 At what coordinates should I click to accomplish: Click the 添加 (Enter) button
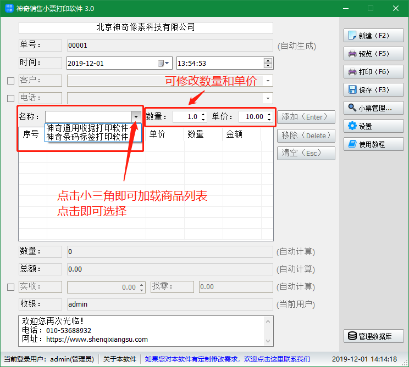click(x=306, y=117)
